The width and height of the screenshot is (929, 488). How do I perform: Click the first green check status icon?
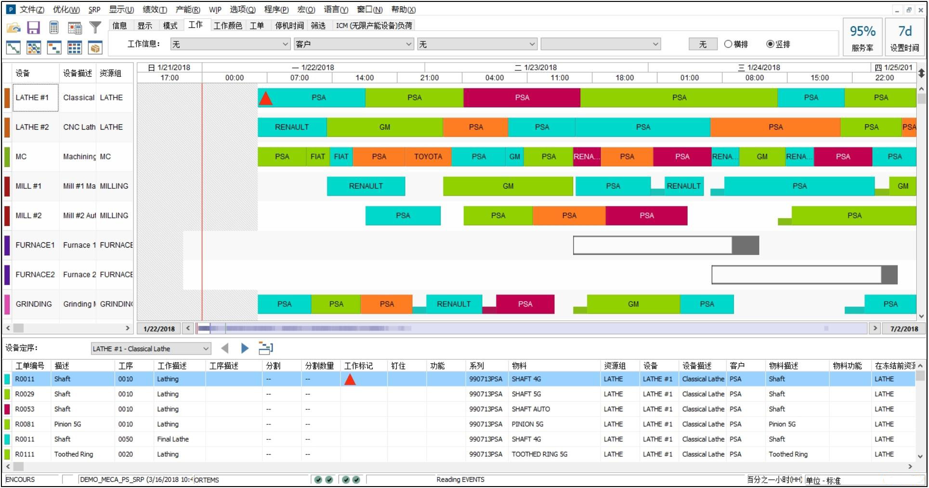(x=318, y=480)
